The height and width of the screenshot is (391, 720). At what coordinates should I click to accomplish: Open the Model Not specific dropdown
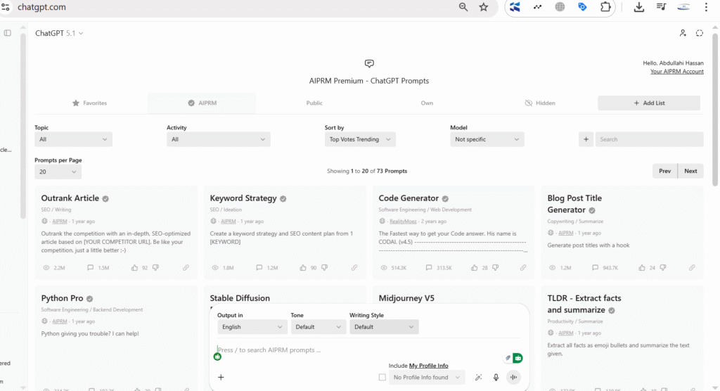pyautogui.click(x=487, y=139)
